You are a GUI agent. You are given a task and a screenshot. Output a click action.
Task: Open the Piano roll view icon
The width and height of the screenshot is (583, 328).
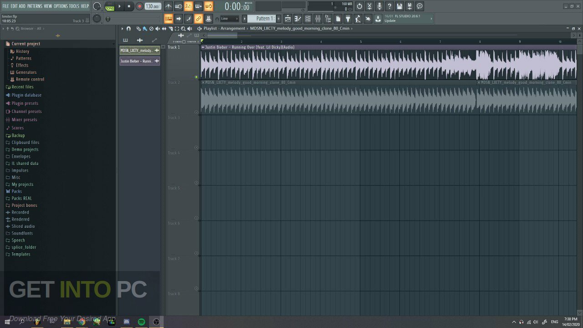(298, 19)
